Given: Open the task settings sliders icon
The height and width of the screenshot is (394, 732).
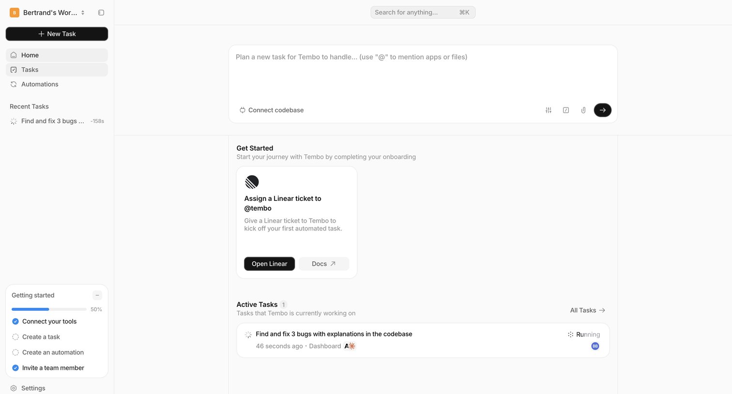Looking at the screenshot, I should click(549, 110).
